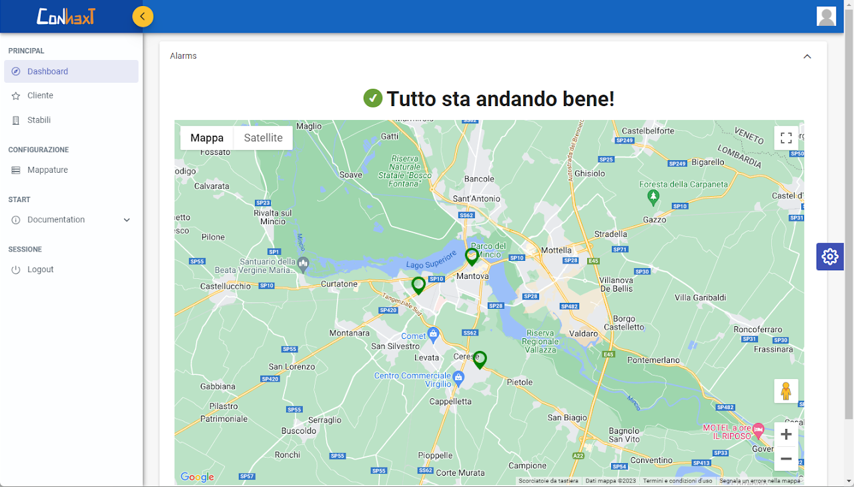Toggle the map fullscreen view
Viewport: 854px width, 487px height.
[x=786, y=138]
